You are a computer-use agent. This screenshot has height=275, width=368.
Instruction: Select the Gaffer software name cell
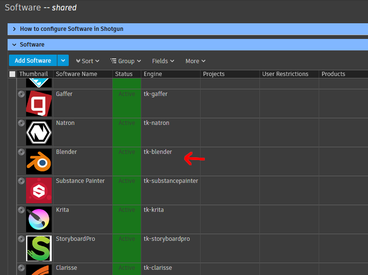tap(83, 104)
